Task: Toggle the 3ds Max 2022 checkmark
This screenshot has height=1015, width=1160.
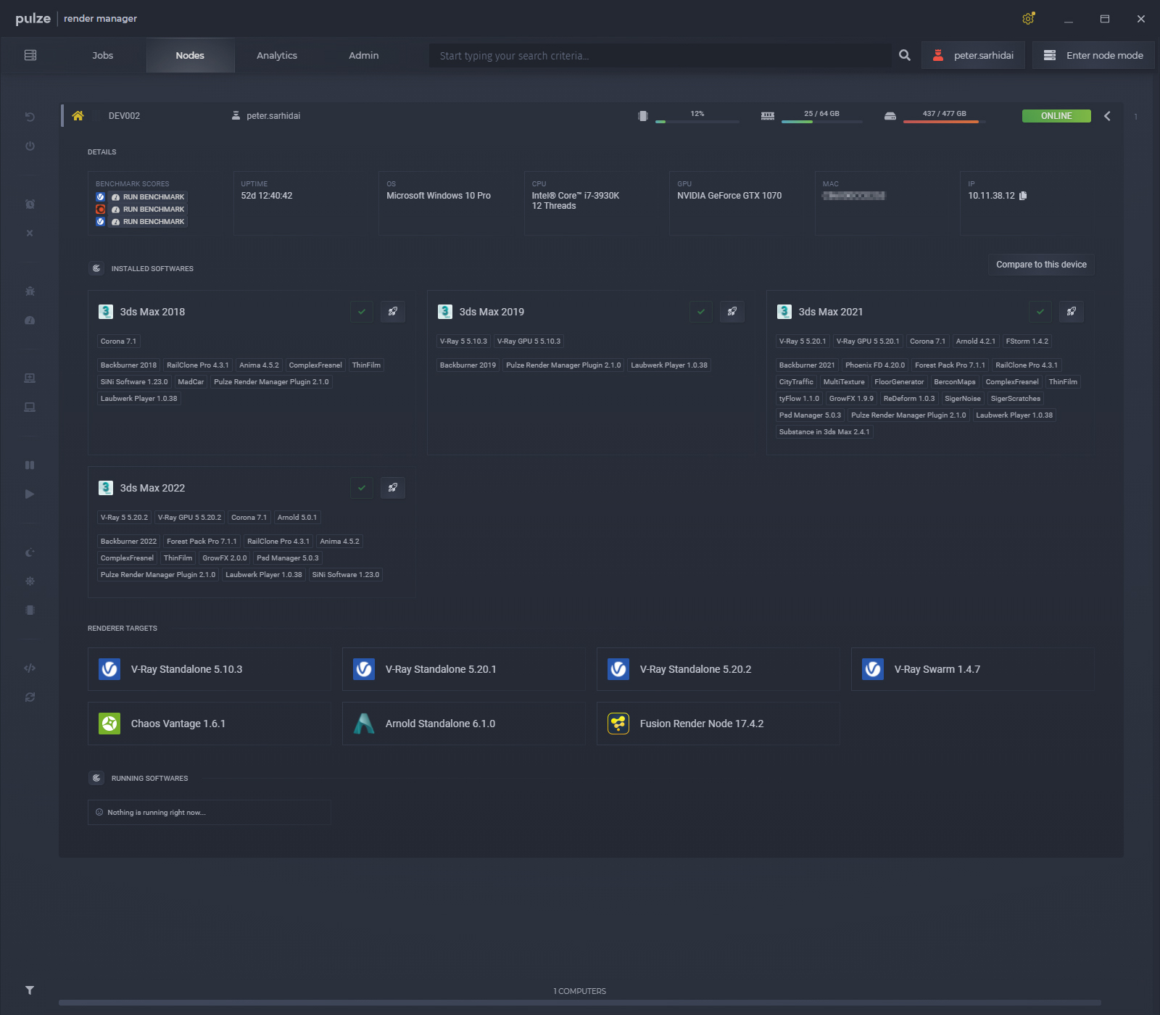Action: (x=362, y=488)
